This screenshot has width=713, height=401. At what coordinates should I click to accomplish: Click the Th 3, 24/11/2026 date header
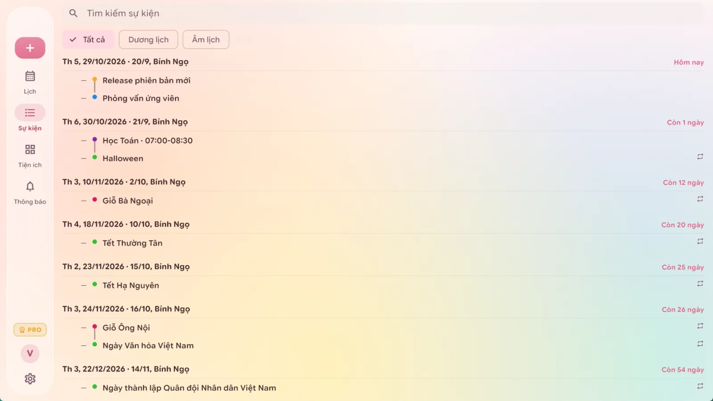(126, 309)
